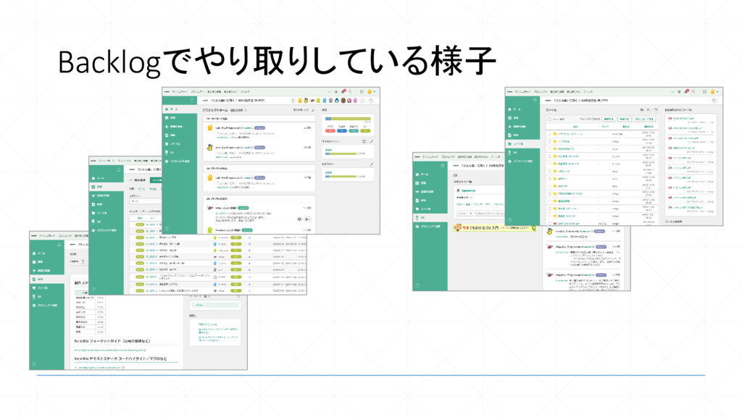This screenshot has width=742, height=417.
Task: Open category すべて dropdown in issue list window
Action: [145, 201]
